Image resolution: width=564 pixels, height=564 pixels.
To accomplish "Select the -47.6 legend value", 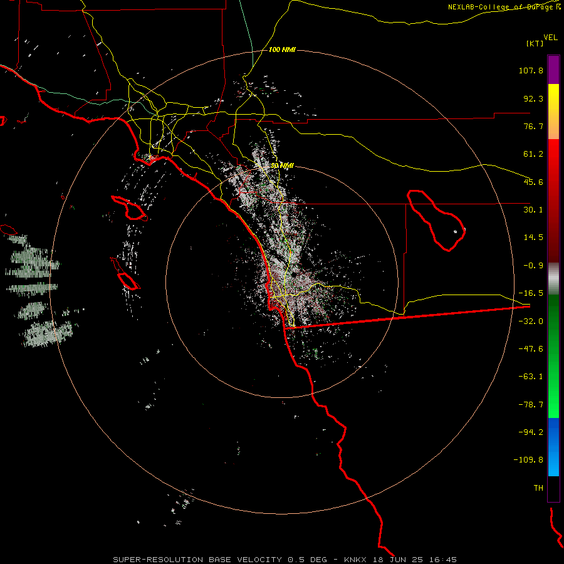I will (x=531, y=349).
